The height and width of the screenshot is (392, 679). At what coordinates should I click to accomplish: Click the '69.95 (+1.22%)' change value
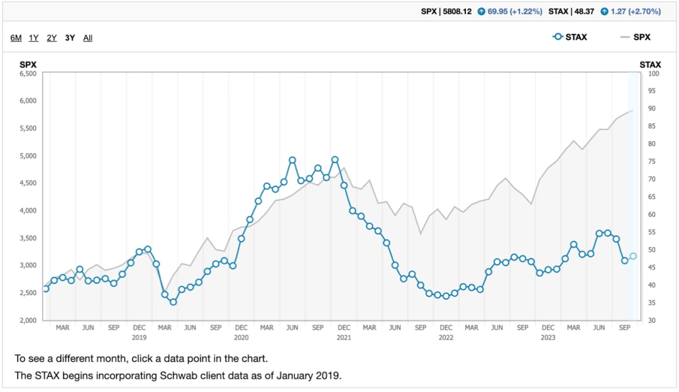(515, 12)
